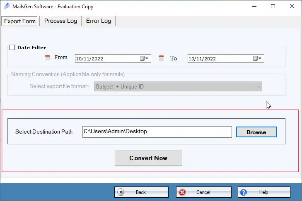Viewport: 302px width, 201px height.
Task: Open the To date calendar dropdown
Action: 257,58
